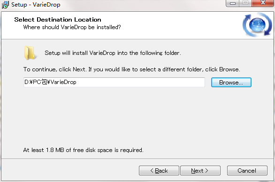Click the 'Setup - VarieDrop' title bar text
Viewport: 275px width, 182px height.
click(x=36, y=5)
